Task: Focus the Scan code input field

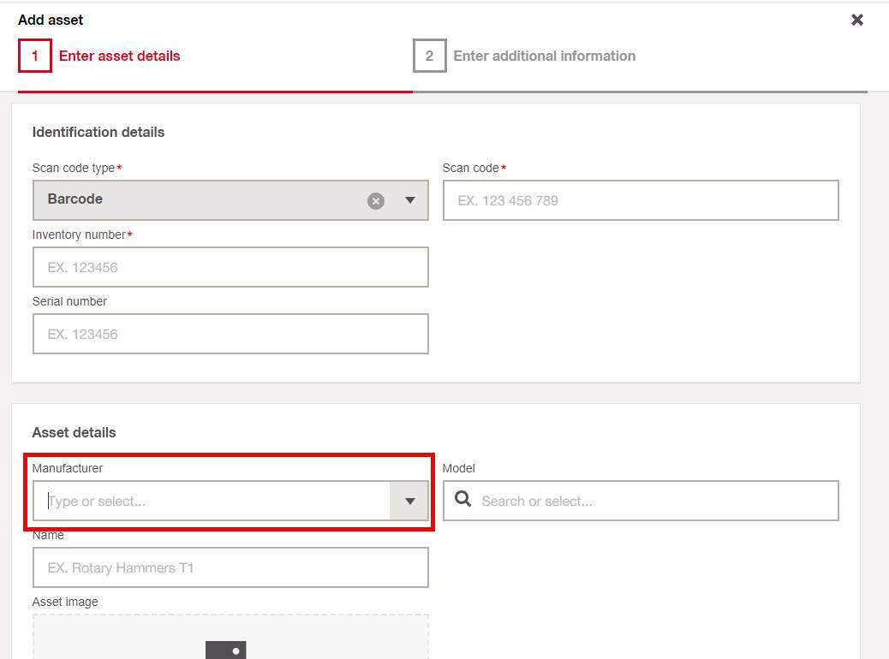Action: [x=640, y=200]
